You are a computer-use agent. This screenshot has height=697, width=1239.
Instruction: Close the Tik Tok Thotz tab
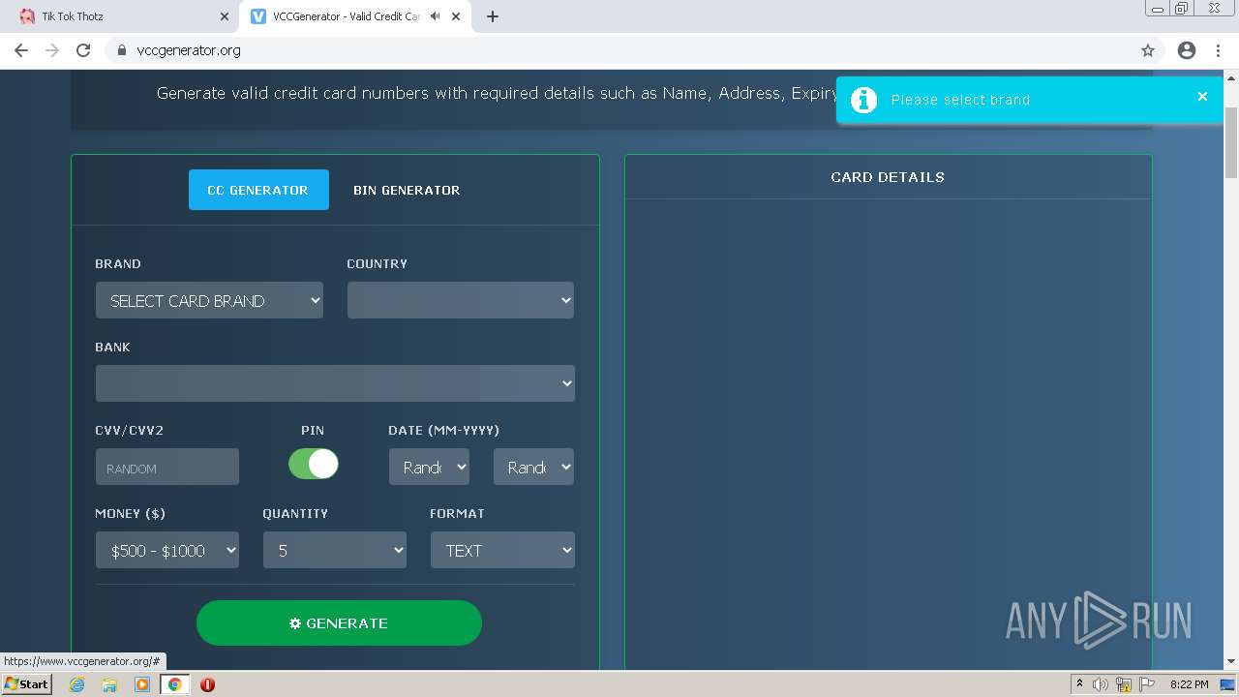point(225,16)
